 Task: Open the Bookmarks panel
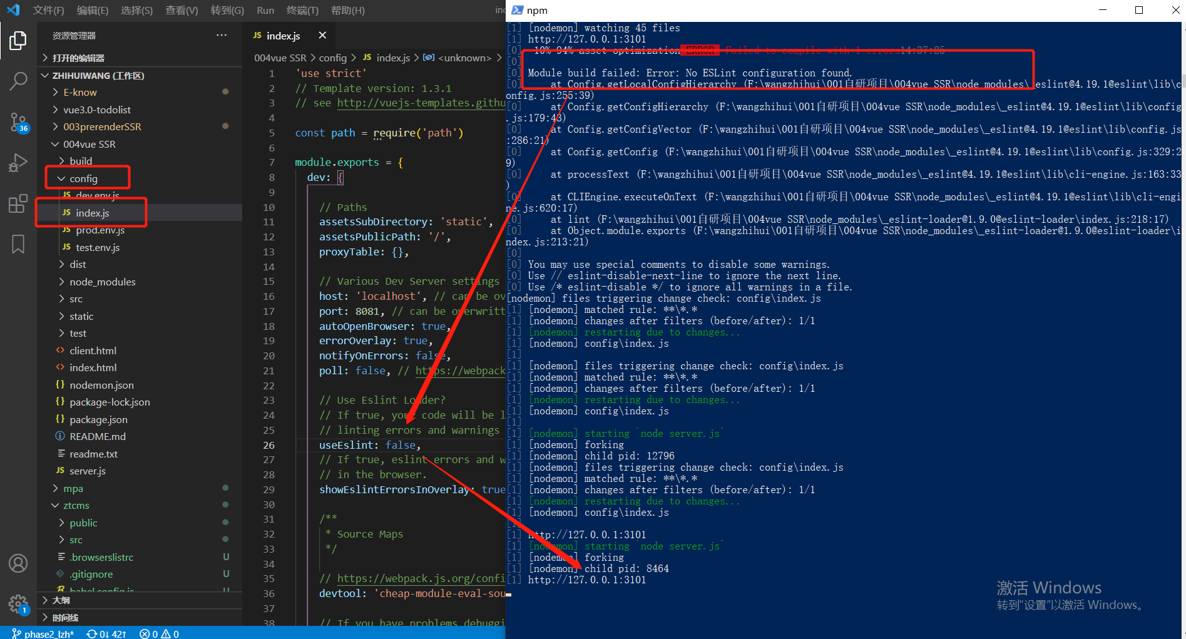point(18,244)
